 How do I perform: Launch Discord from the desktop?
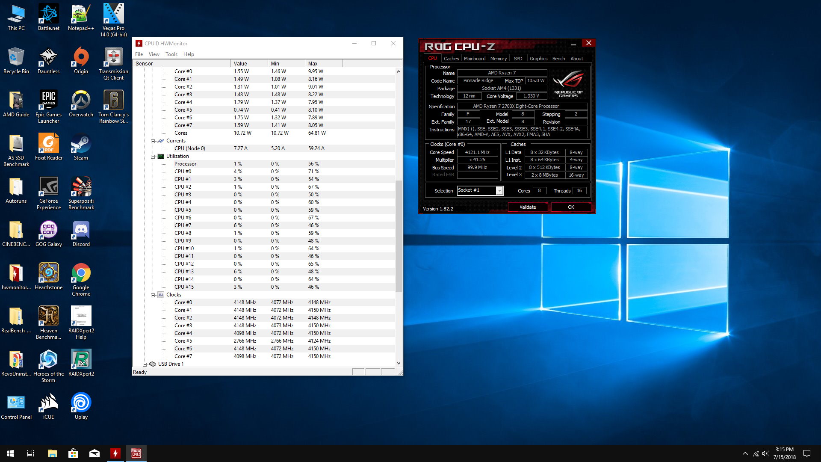81,233
